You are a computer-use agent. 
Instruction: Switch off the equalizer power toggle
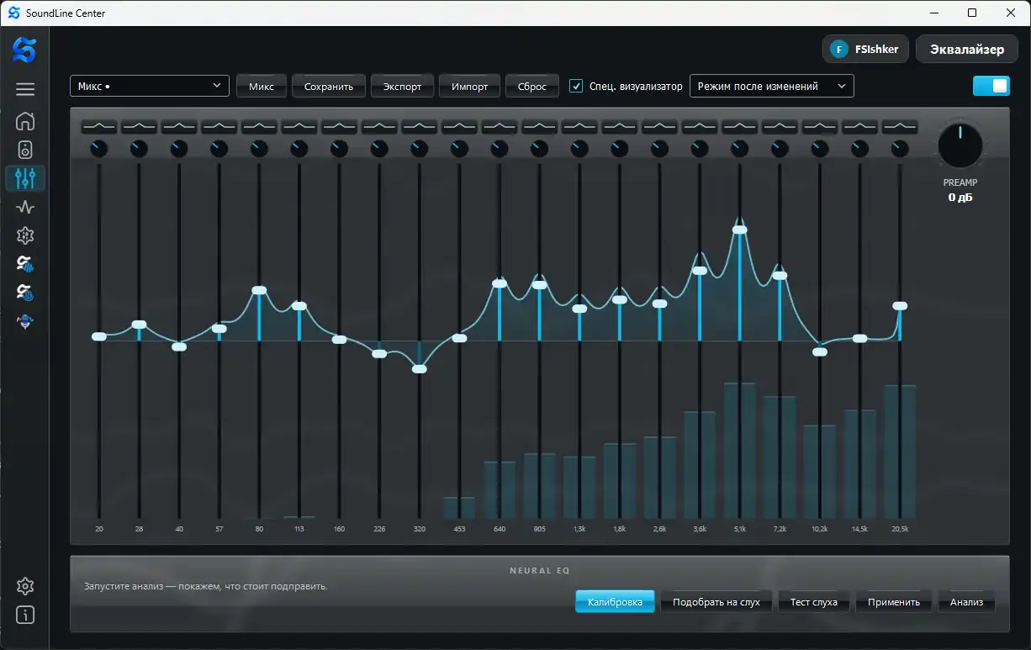click(x=991, y=86)
